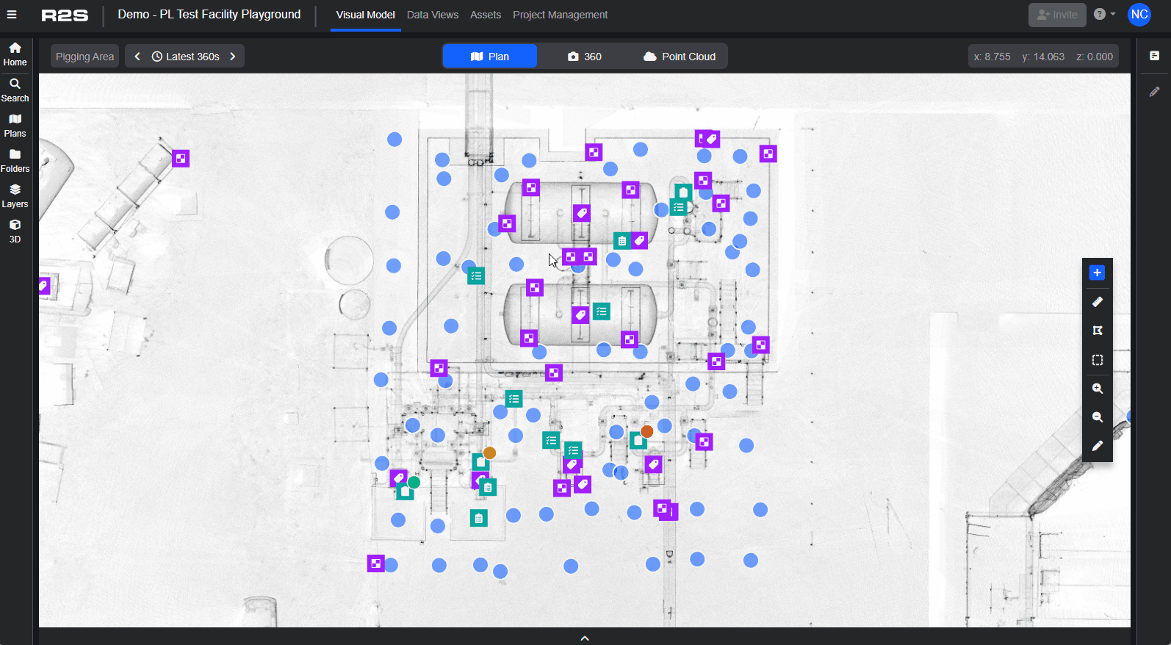Open Folders in the left sidebar
Screen dimensions: 1171x645
pos(15,161)
